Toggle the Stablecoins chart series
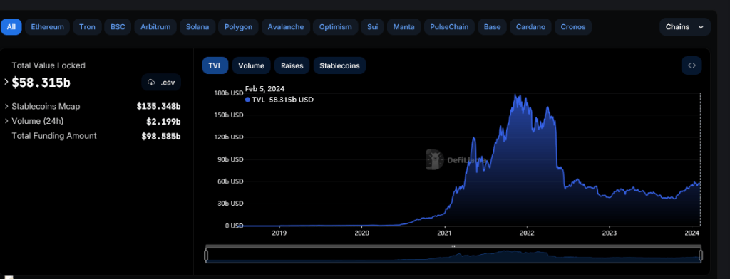The width and height of the screenshot is (730, 279). click(x=339, y=65)
